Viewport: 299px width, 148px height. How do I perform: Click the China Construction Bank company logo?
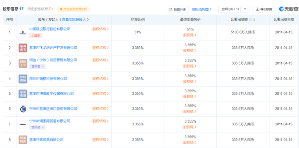(23, 32)
